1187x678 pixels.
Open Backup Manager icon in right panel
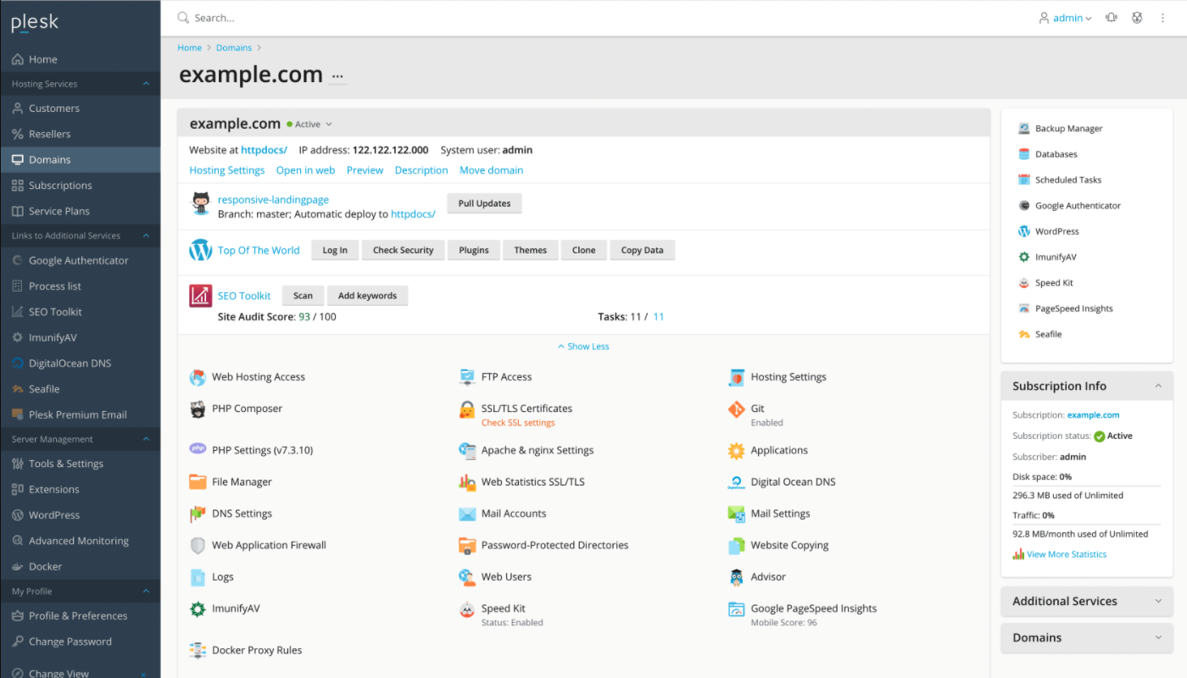tap(1024, 129)
